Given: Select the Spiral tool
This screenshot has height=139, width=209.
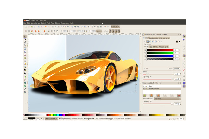Looking at the screenshot, I should [x=25, y=61].
